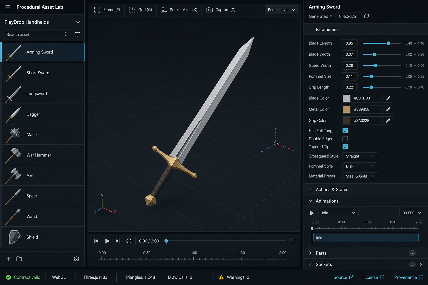Toggle the Tapered Tip checkbox
The width and height of the screenshot is (428, 285).
coord(345,147)
